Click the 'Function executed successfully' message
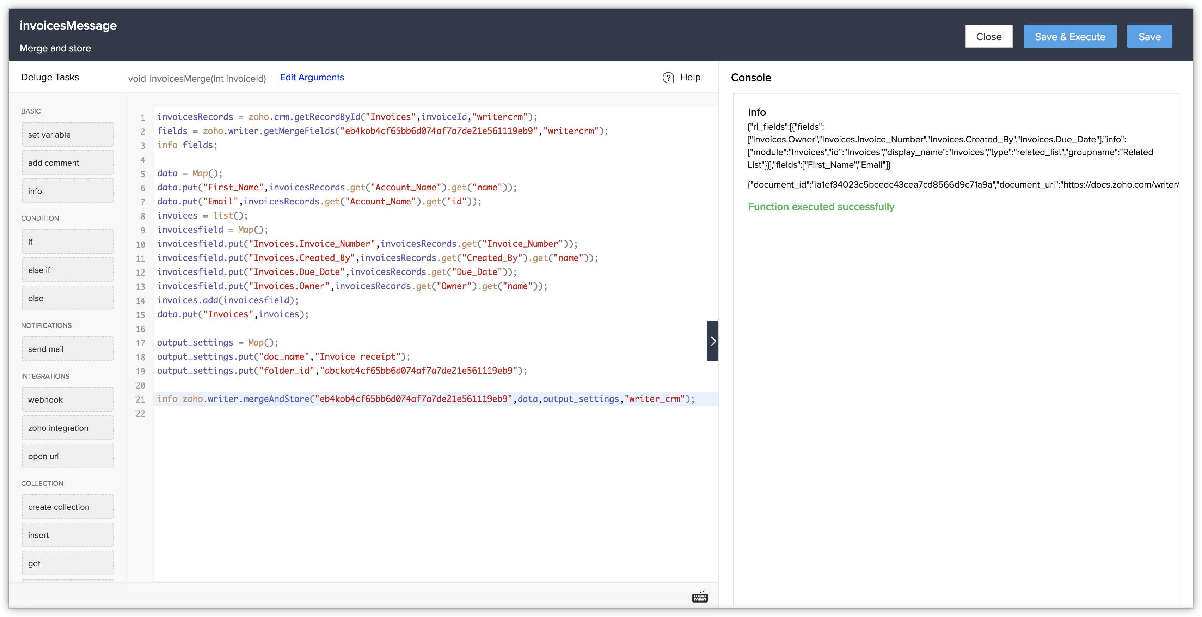The height and width of the screenshot is (617, 1202). click(821, 207)
